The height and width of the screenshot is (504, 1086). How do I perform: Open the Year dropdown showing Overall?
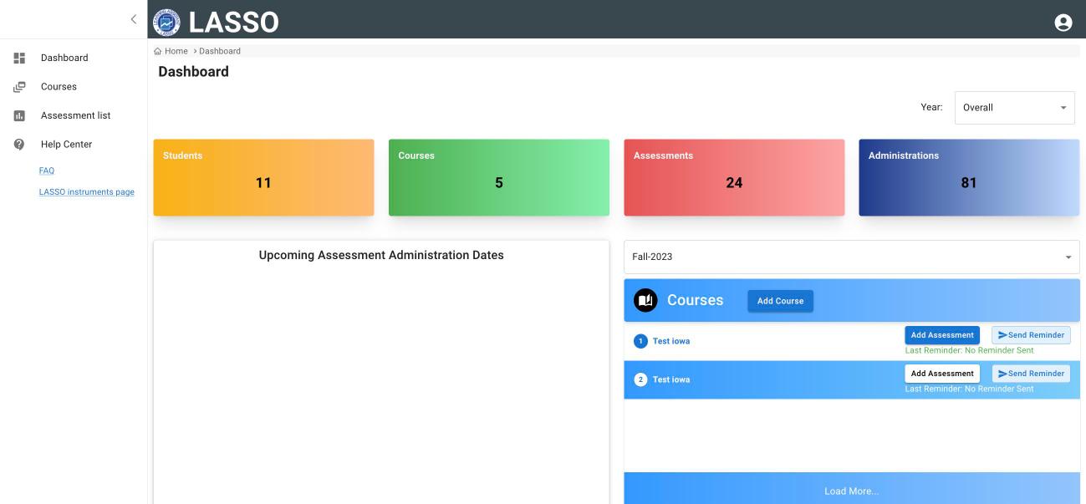coord(1015,108)
